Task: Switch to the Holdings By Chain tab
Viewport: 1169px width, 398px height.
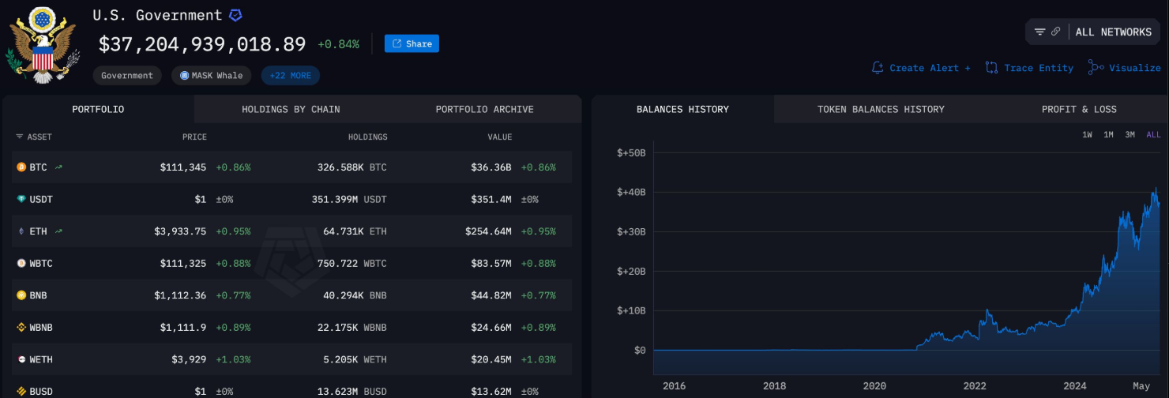Action: tap(291, 109)
